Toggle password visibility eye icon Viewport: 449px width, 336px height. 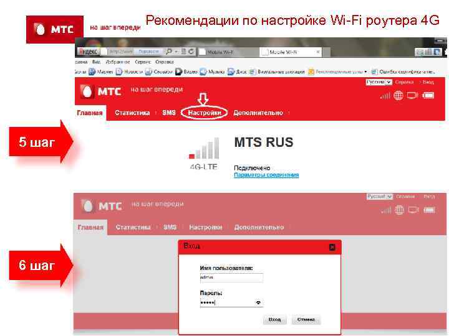(x=258, y=302)
